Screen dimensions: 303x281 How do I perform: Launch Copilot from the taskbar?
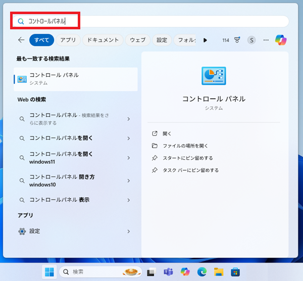tap(185, 272)
